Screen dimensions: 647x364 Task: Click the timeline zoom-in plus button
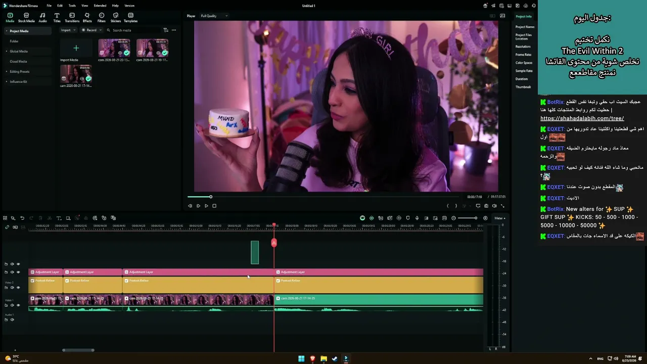click(x=485, y=218)
